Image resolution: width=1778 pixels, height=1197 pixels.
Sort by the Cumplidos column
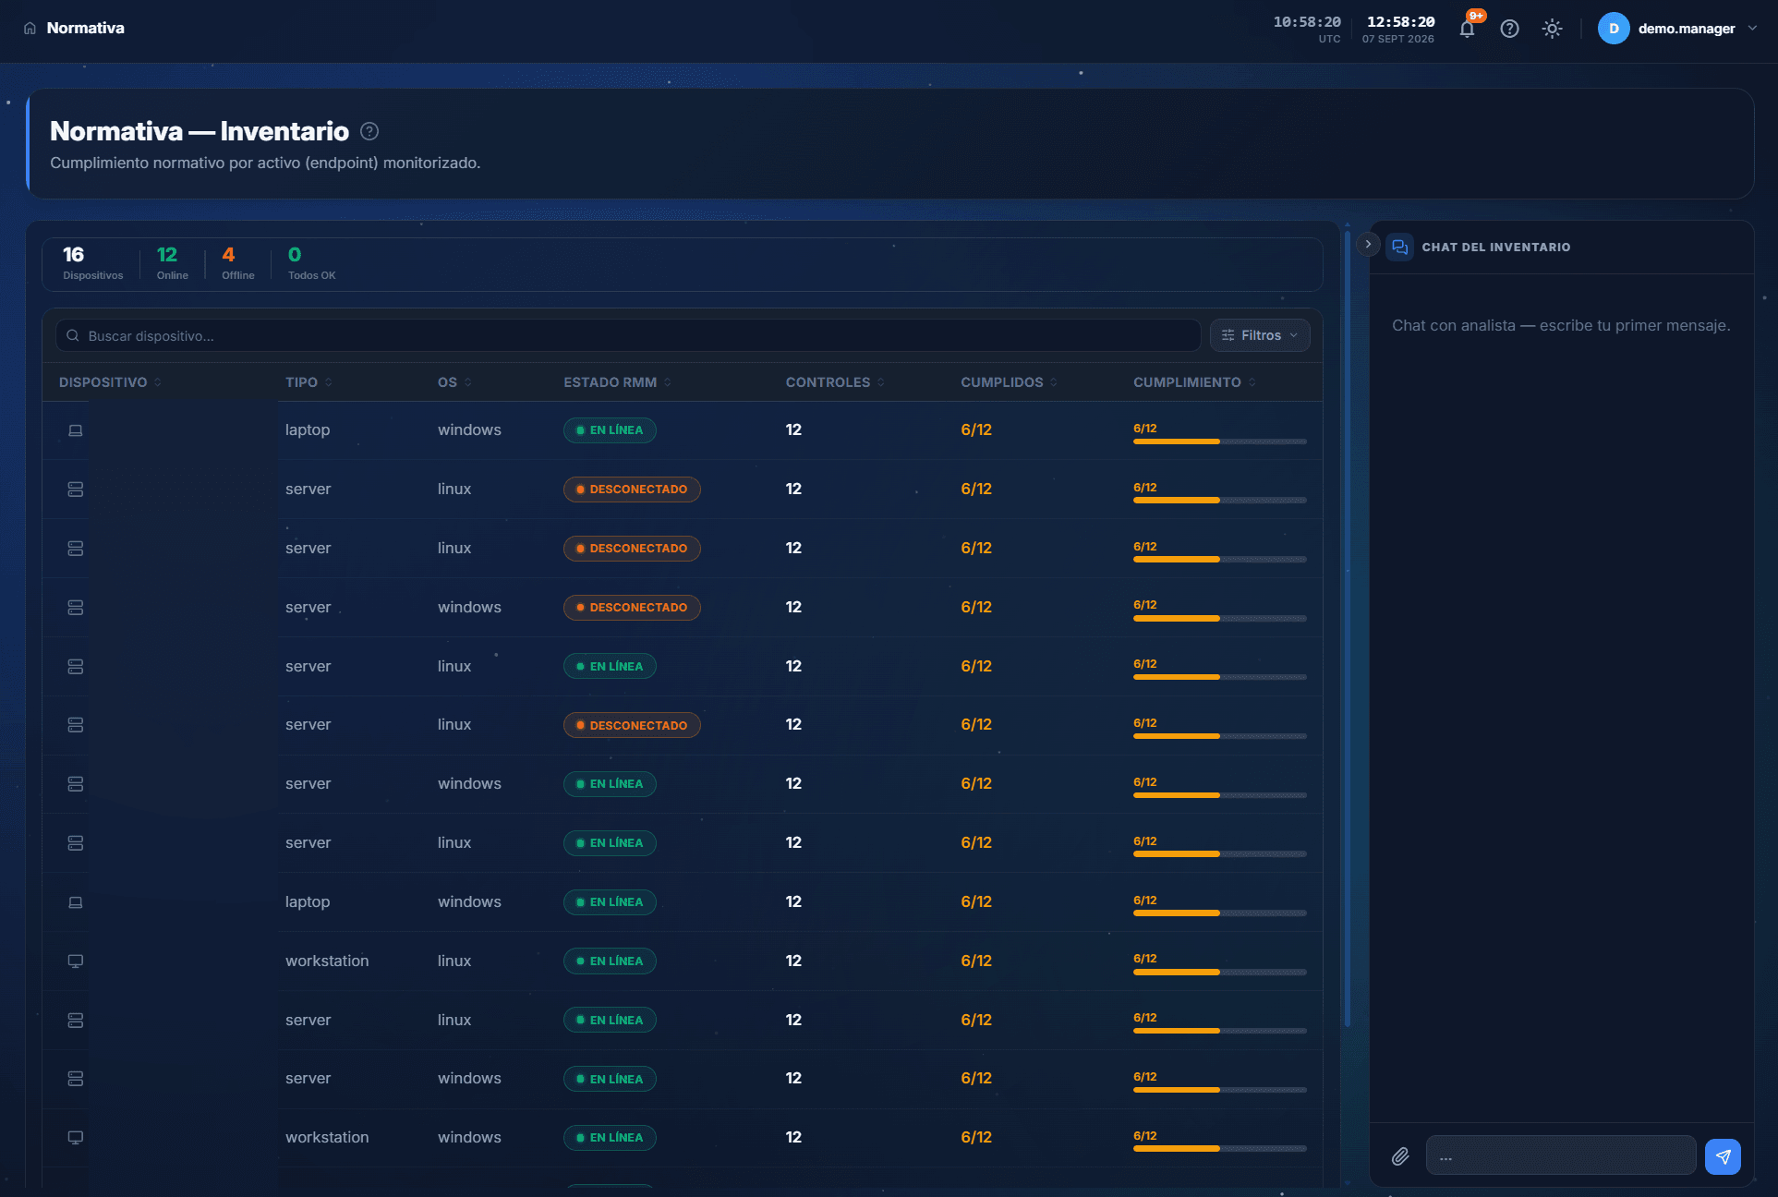coord(1009,382)
